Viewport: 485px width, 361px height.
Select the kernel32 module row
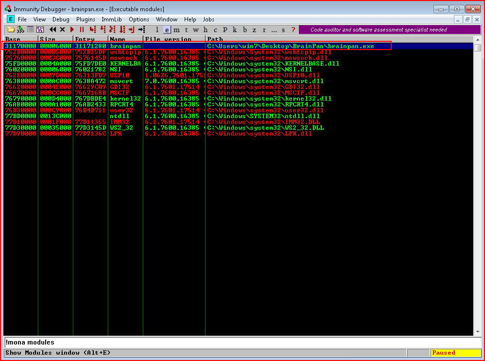pos(239,99)
